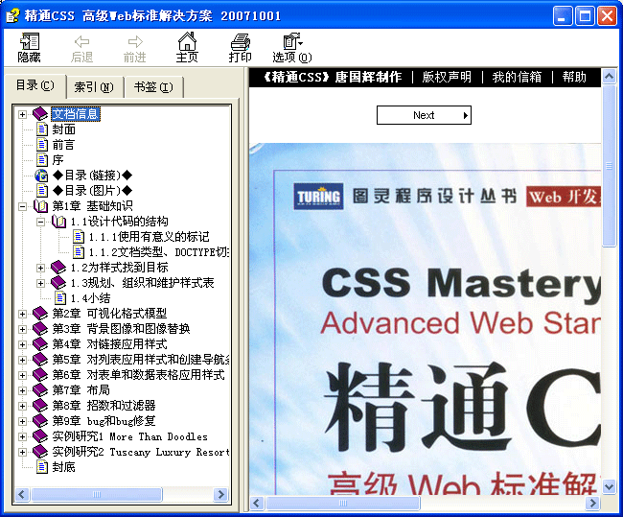Screen dimensions: 623x517
Task: Expand the 文档信息 tree node
Action: 23,114
